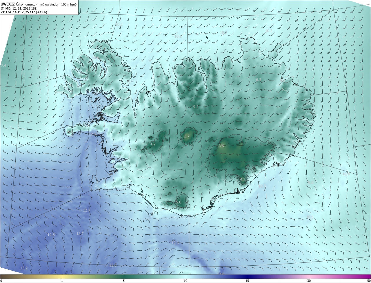Click the 3.7 value label on the map
The image size is (371, 283).
pos(187,136)
